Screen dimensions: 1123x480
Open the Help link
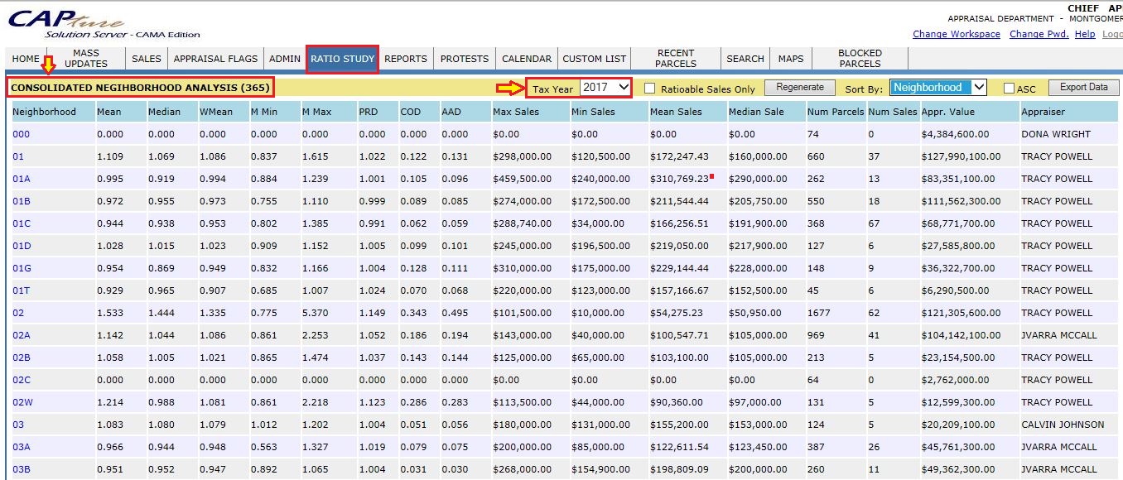(x=1084, y=34)
